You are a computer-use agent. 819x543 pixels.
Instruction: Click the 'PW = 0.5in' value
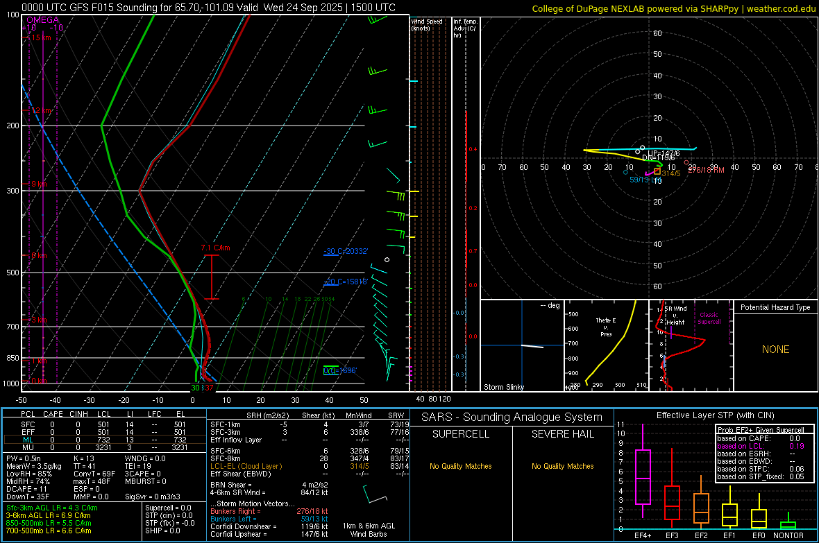(x=23, y=458)
